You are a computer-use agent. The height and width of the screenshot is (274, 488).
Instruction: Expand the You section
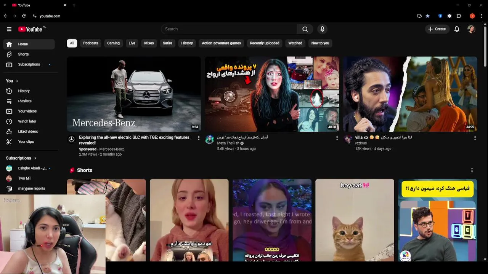click(x=12, y=81)
